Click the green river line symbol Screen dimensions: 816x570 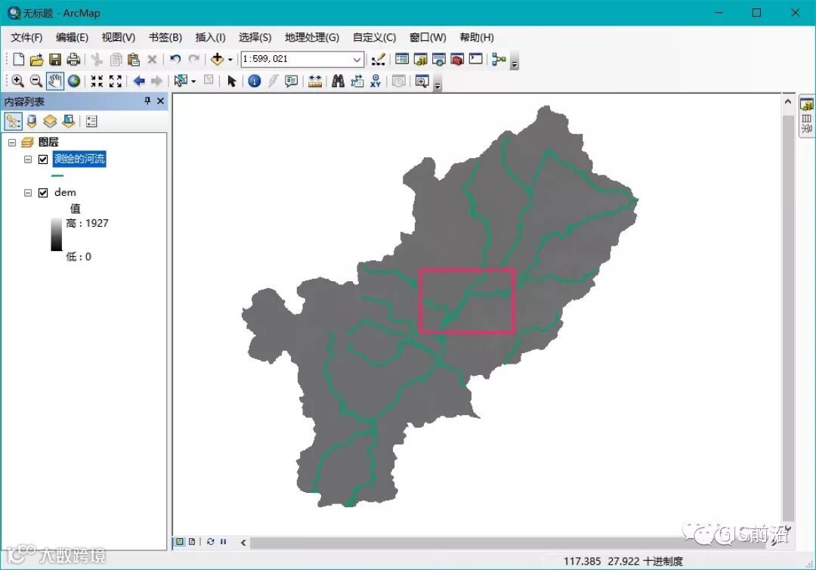57,176
